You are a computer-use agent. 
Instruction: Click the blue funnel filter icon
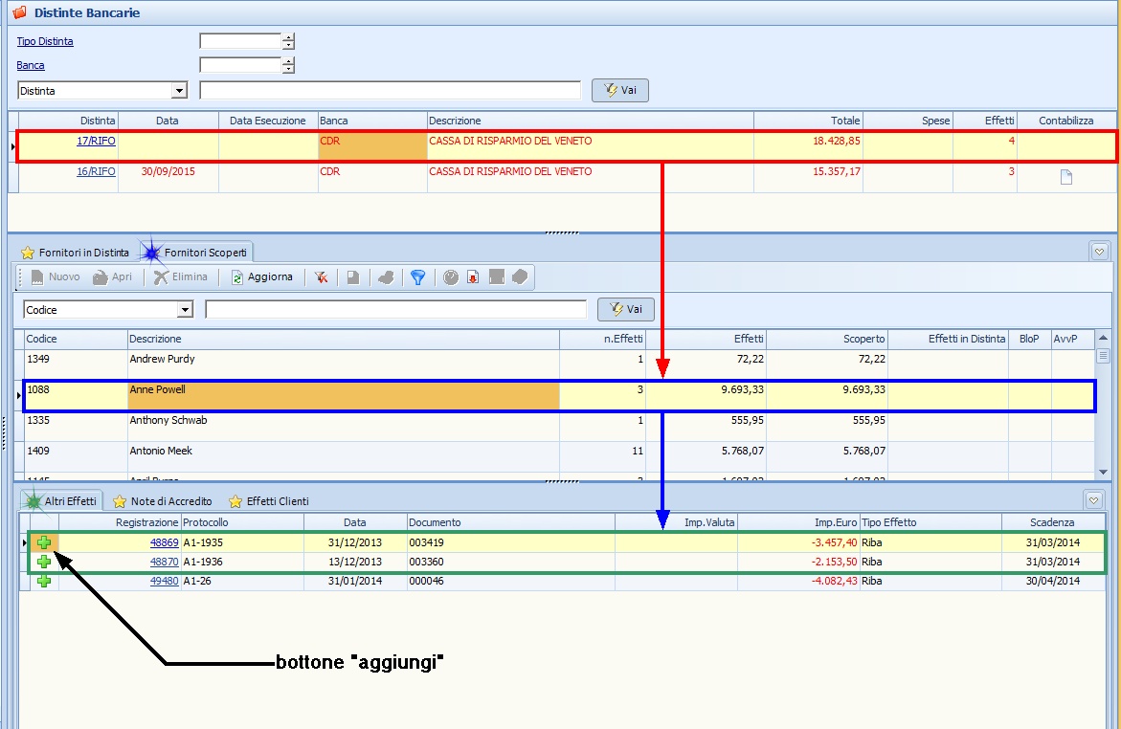click(x=417, y=277)
